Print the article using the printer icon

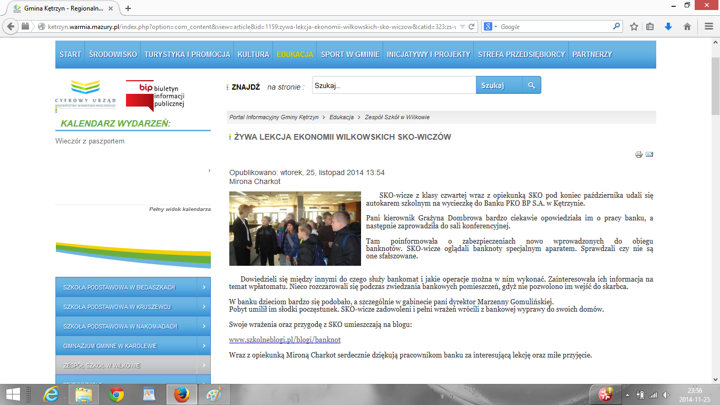639,155
